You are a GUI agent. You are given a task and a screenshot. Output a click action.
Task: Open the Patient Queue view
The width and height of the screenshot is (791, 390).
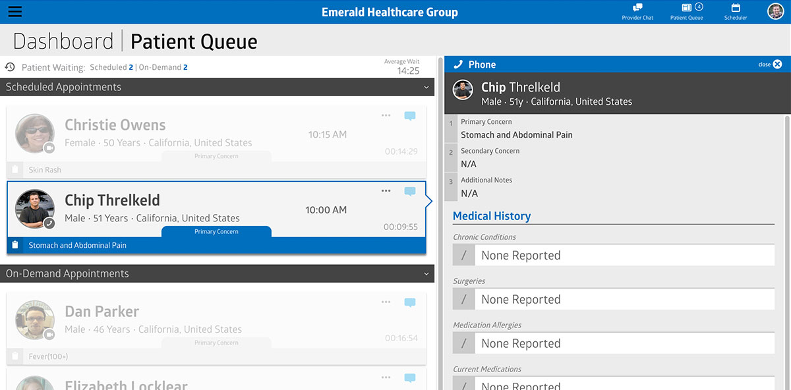coord(687,11)
